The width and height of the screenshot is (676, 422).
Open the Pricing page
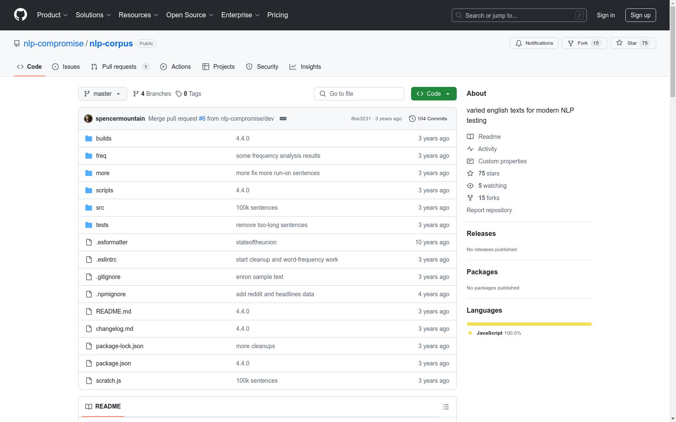pos(278,15)
